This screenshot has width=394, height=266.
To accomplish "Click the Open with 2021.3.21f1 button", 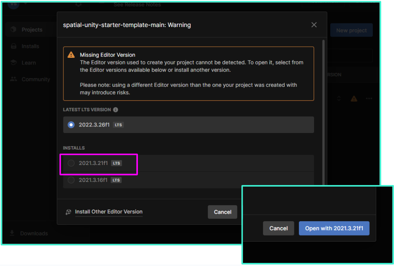I will click(x=334, y=228).
